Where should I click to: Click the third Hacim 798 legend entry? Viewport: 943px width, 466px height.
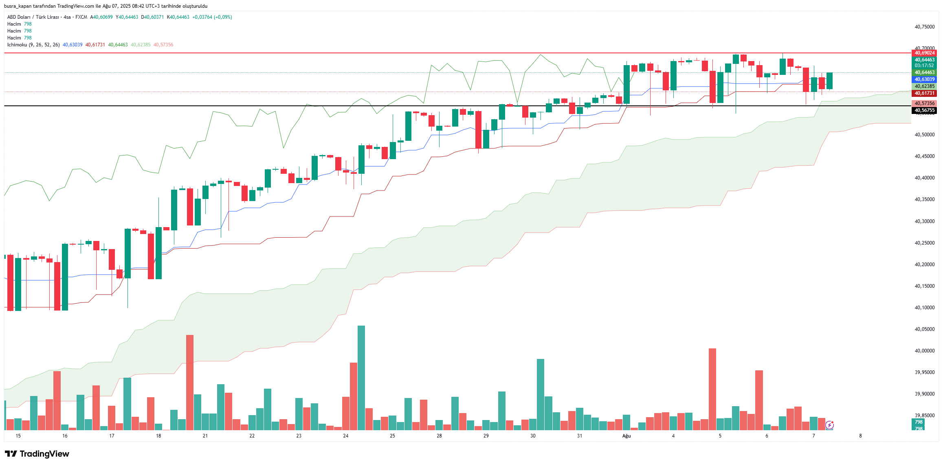(x=19, y=38)
